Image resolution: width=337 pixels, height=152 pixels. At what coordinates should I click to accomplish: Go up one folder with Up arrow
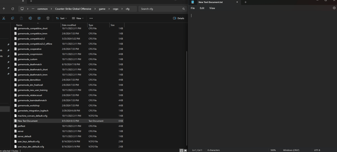[x=4, y=9]
